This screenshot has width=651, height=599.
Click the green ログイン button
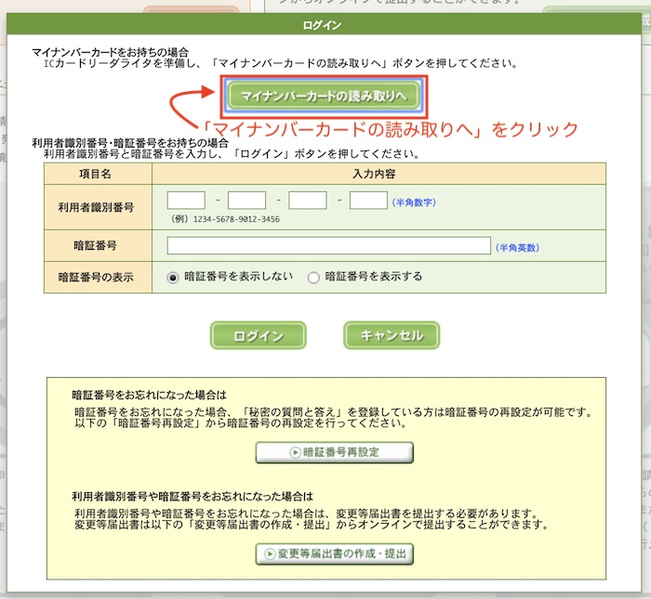pyautogui.click(x=259, y=335)
